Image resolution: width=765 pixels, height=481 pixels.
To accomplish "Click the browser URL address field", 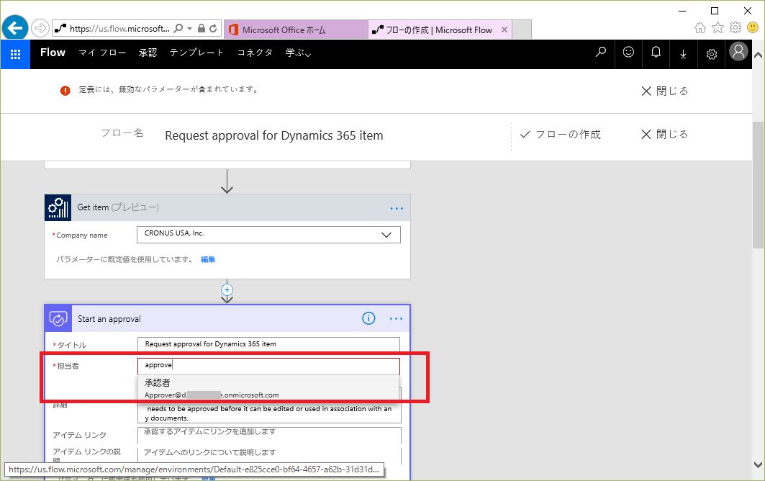I will (x=119, y=28).
